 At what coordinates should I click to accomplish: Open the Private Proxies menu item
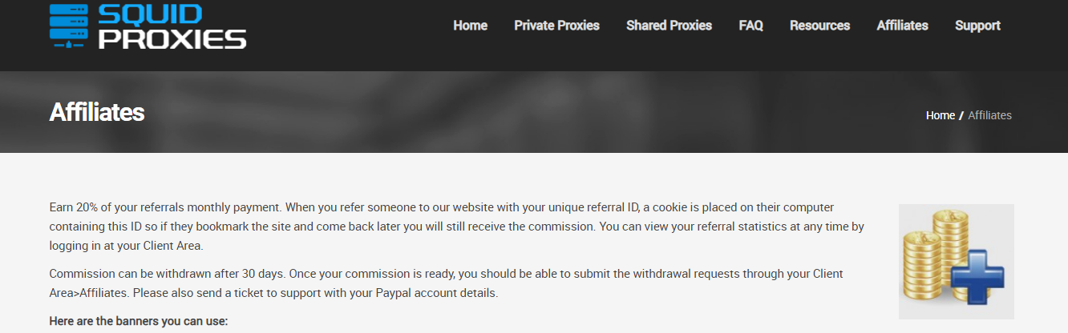[556, 26]
